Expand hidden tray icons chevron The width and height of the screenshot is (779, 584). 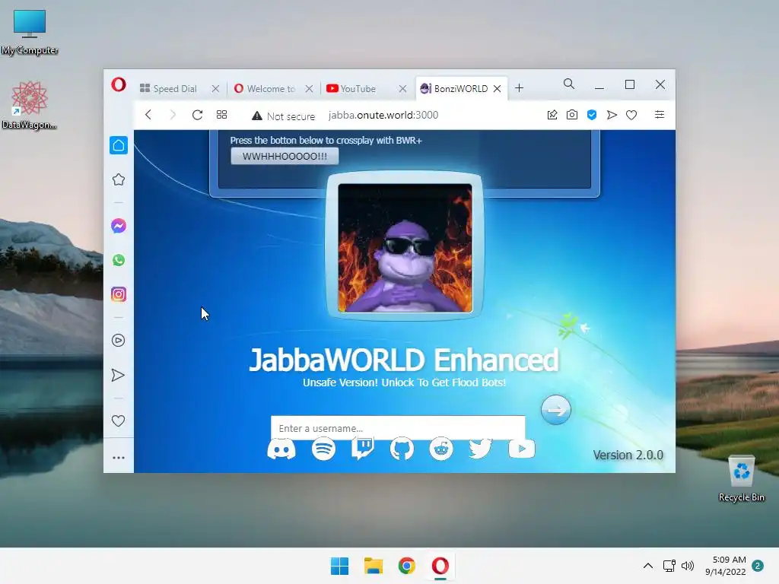click(x=648, y=566)
